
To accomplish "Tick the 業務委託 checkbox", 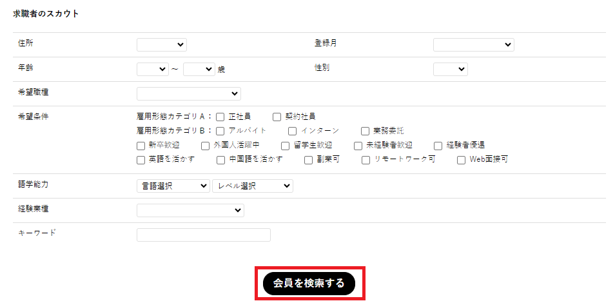I will pyautogui.click(x=365, y=131).
